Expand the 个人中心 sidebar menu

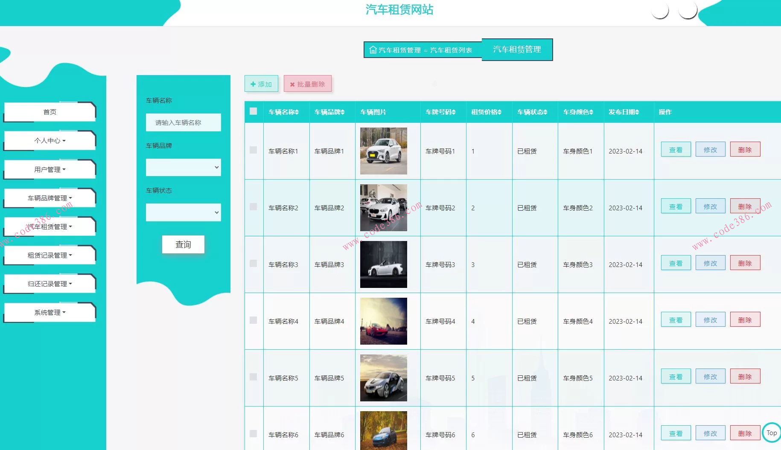(x=50, y=141)
